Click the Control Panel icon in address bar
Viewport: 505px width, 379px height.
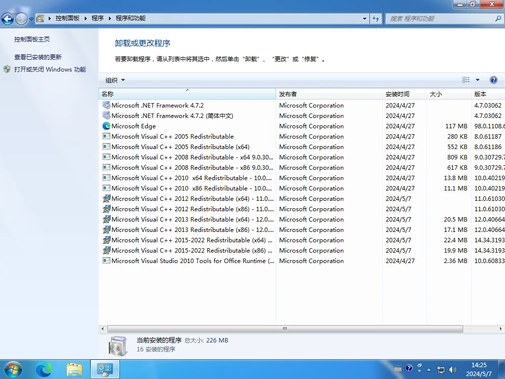pyautogui.click(x=40, y=18)
